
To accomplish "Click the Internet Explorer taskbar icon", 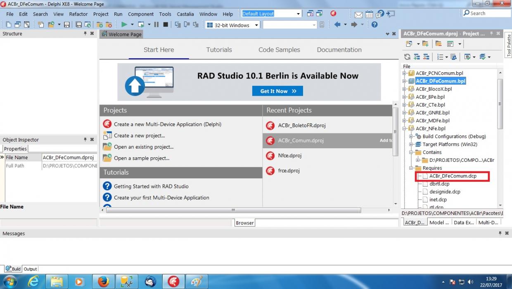I will coord(33,282).
